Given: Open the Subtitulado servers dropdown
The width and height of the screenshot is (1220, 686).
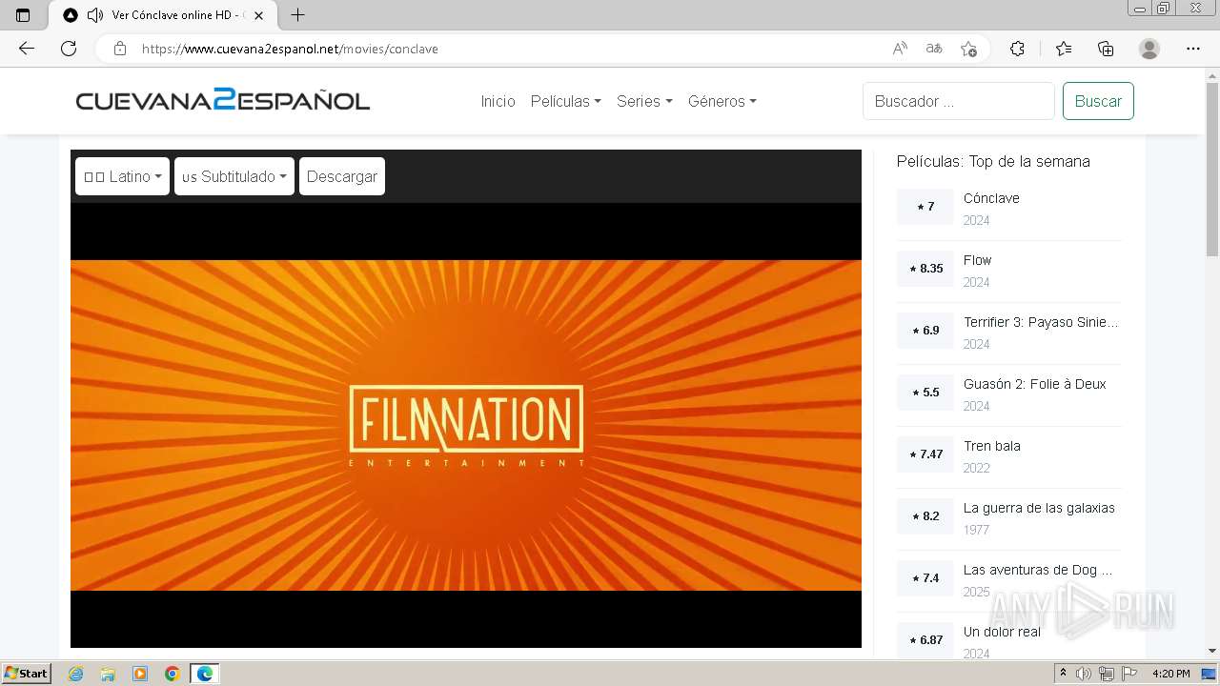Looking at the screenshot, I should 234,176.
